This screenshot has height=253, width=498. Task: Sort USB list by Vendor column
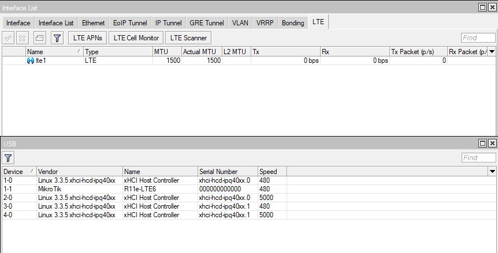pos(79,172)
